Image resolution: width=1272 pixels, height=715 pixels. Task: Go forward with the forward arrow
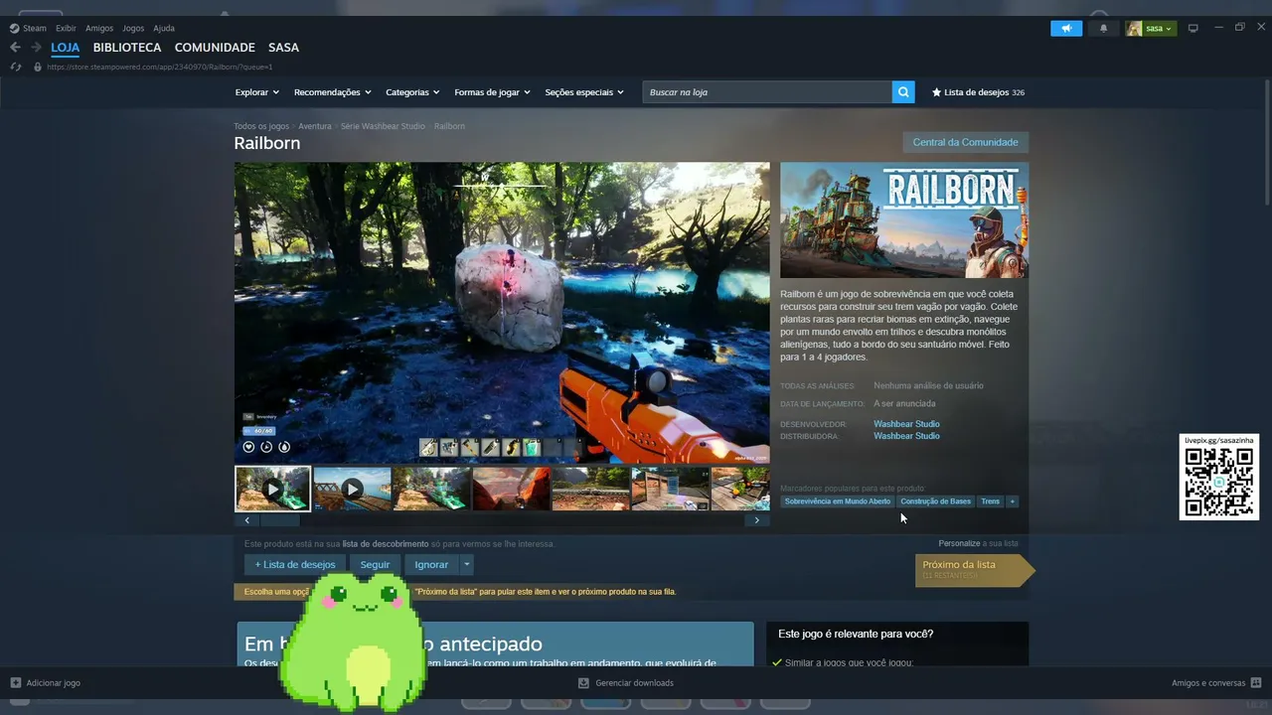pyautogui.click(x=36, y=48)
